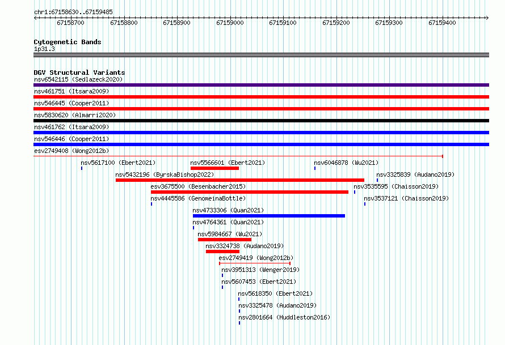Click blue marker under nsv3325478
This screenshot has height=345, width=505.
pyautogui.click(x=239, y=311)
